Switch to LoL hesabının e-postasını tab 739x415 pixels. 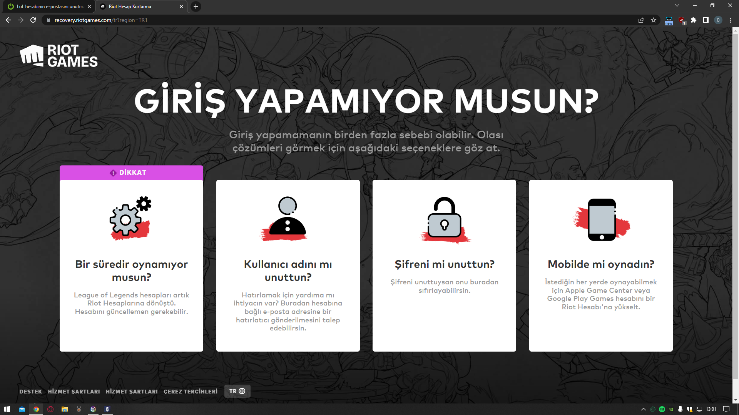coord(49,7)
